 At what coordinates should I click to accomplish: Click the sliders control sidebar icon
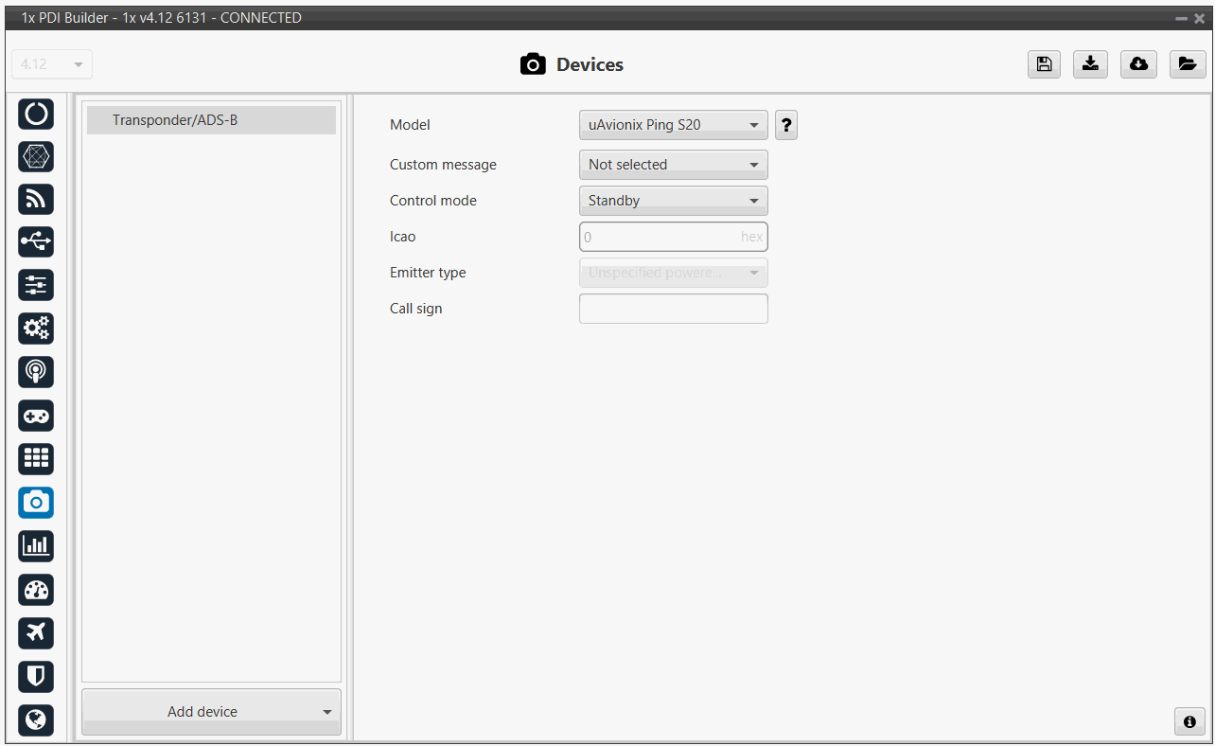tap(36, 286)
